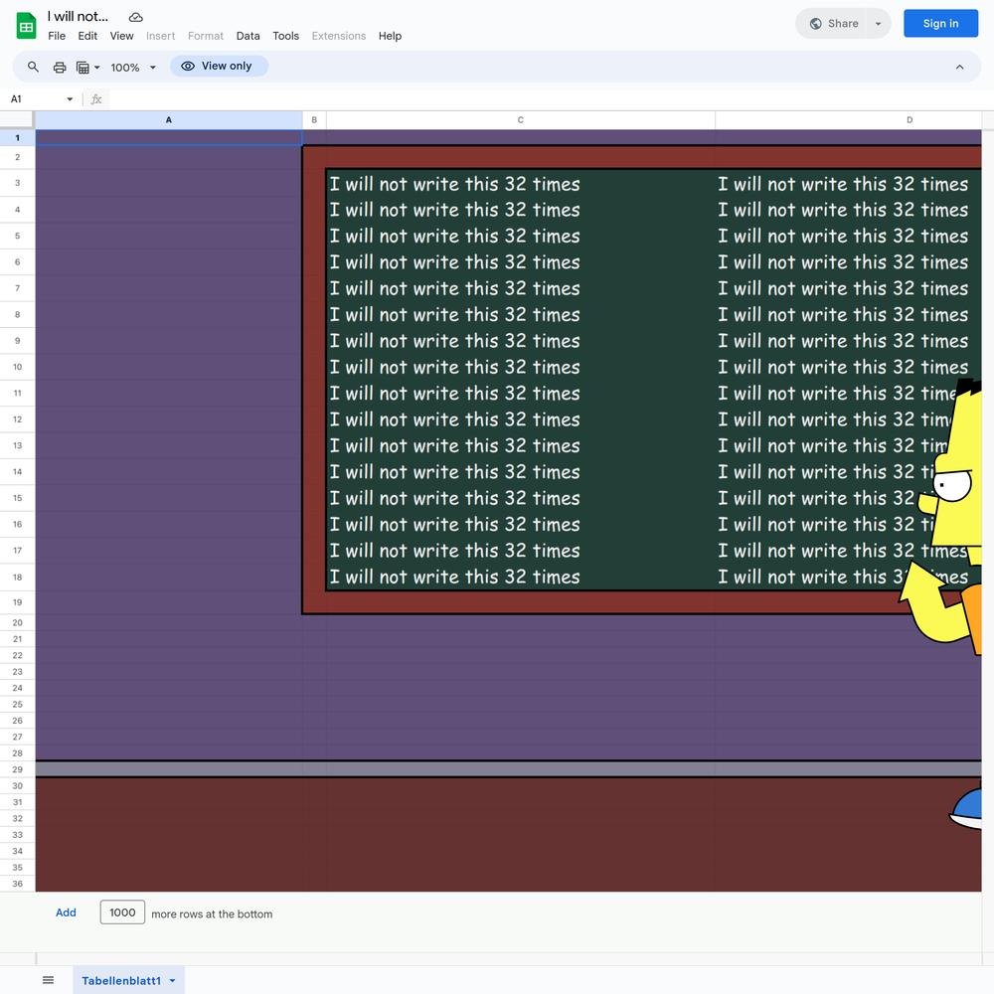Image resolution: width=994 pixels, height=994 pixels.
Task: Open the Share options dropdown arrow
Action: (x=878, y=24)
